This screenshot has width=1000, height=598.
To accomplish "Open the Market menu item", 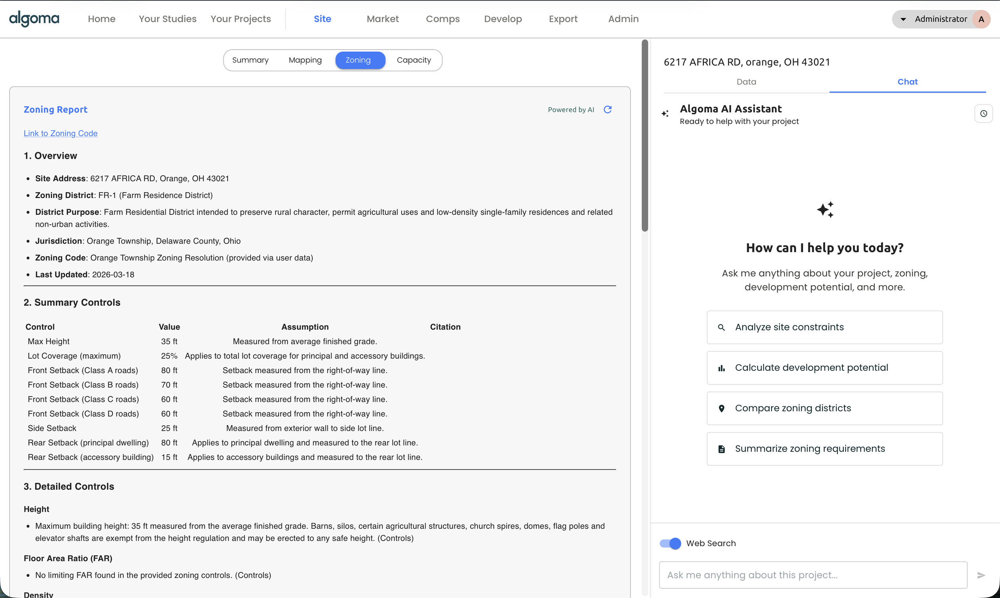I will [x=382, y=19].
